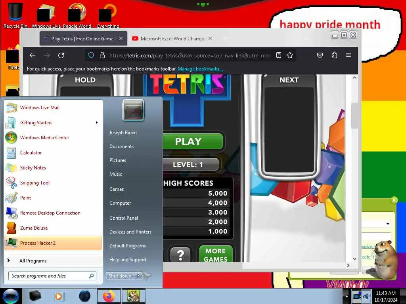Open Paint from Start menu
The image size is (406, 304).
(54, 198)
